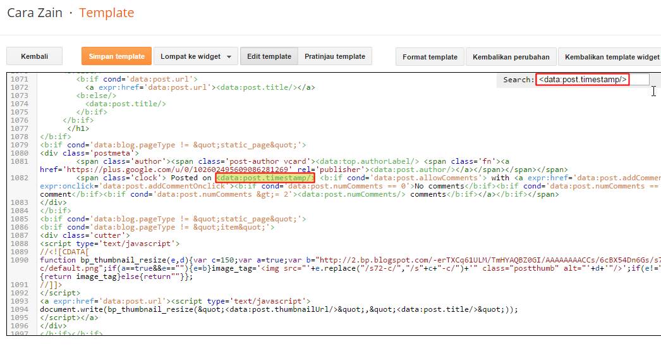
Task: Click Kembalikan perubahan button
Action: pos(511,56)
